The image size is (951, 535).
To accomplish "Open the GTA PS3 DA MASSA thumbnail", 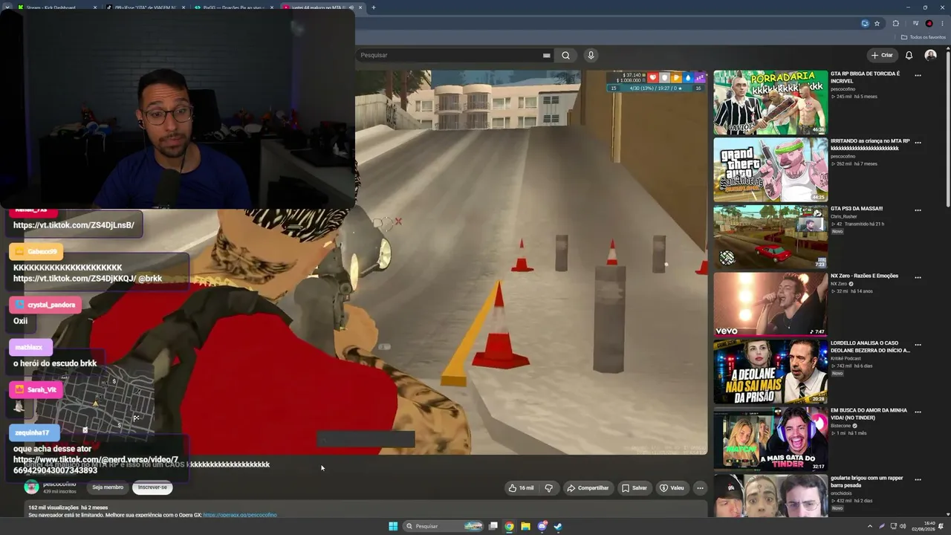I will point(770,237).
